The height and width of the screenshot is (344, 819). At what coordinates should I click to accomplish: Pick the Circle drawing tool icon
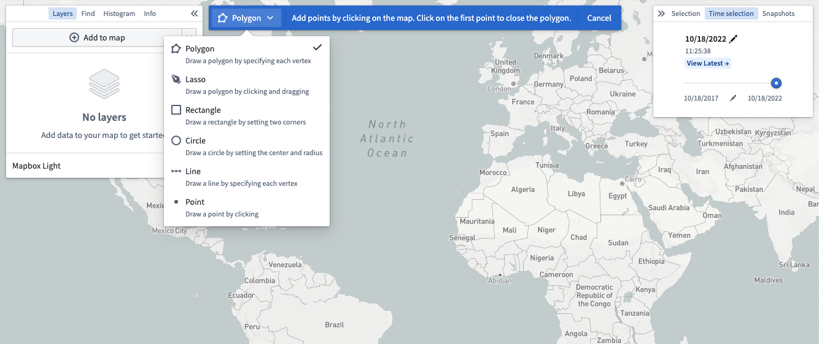[176, 140]
